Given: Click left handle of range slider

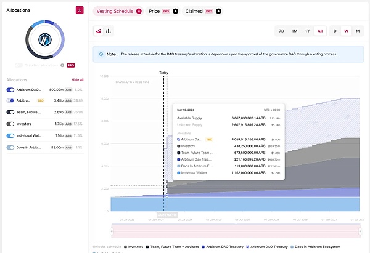Looking at the screenshot, I should (112, 231).
